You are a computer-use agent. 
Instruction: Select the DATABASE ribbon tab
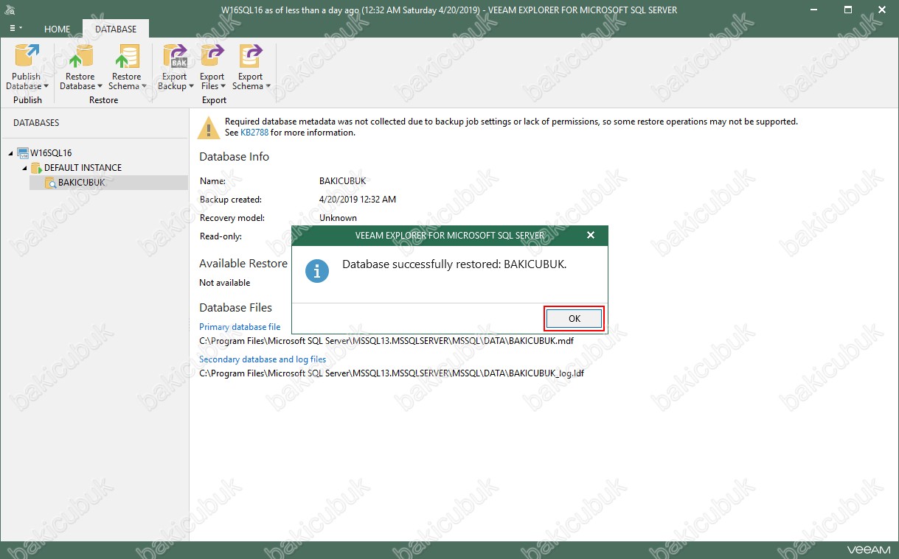tap(116, 29)
